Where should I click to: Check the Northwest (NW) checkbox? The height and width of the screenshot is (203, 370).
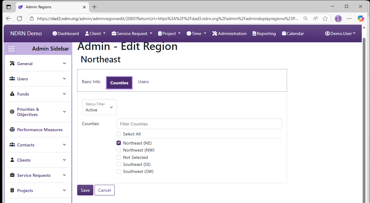click(119, 150)
